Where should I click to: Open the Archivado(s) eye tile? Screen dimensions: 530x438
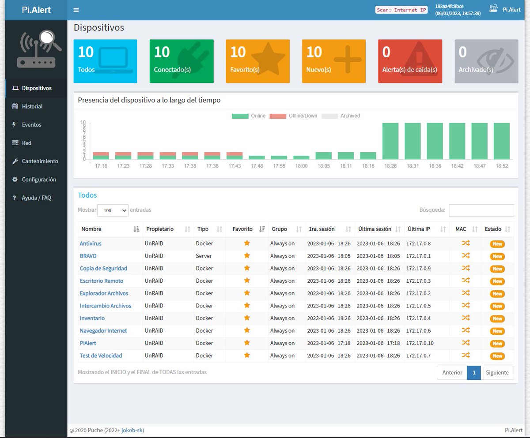[x=486, y=61]
